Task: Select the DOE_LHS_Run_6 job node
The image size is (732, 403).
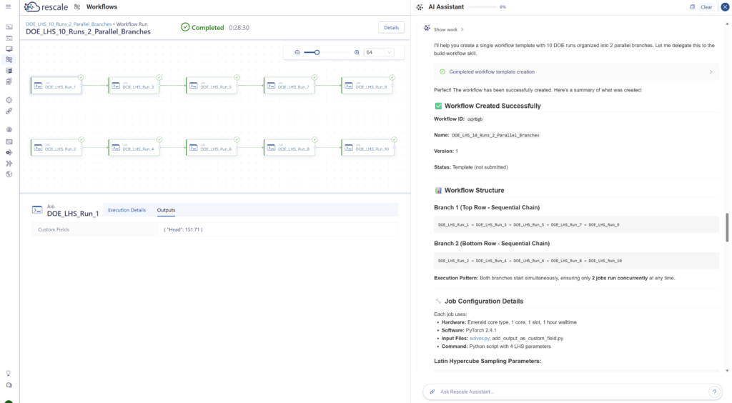Action: coord(212,148)
